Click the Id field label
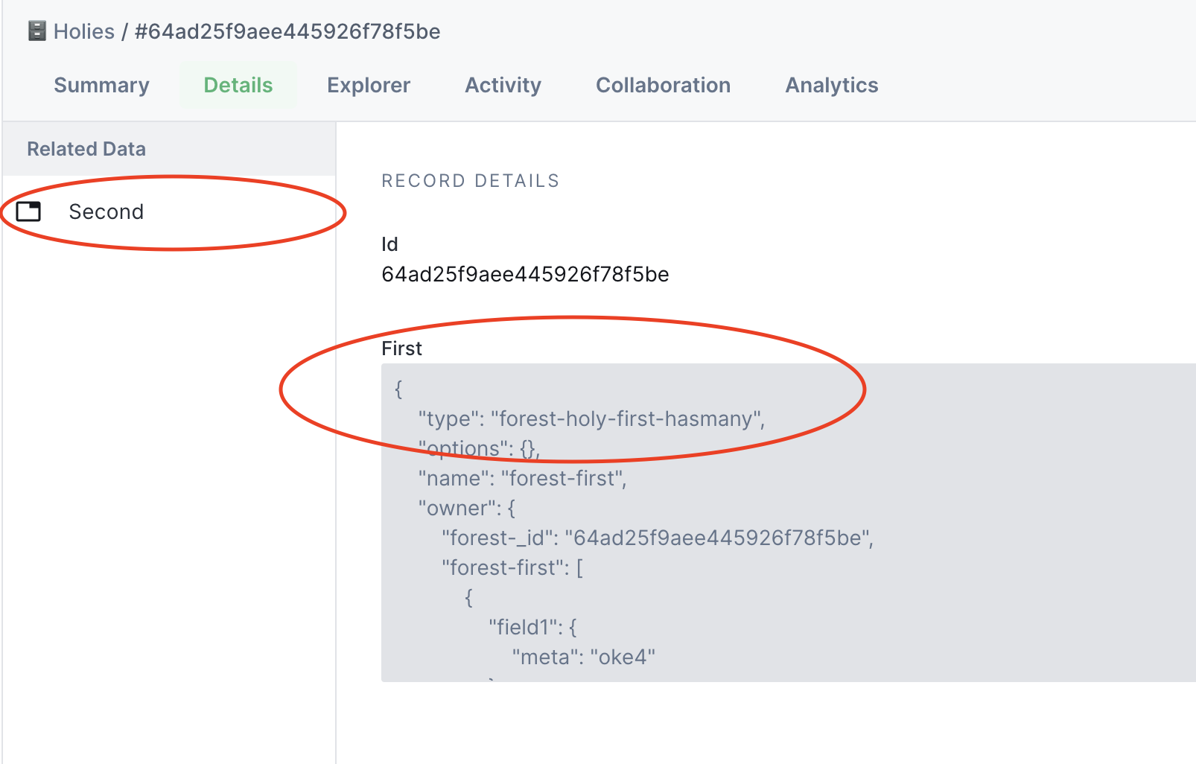 (389, 243)
